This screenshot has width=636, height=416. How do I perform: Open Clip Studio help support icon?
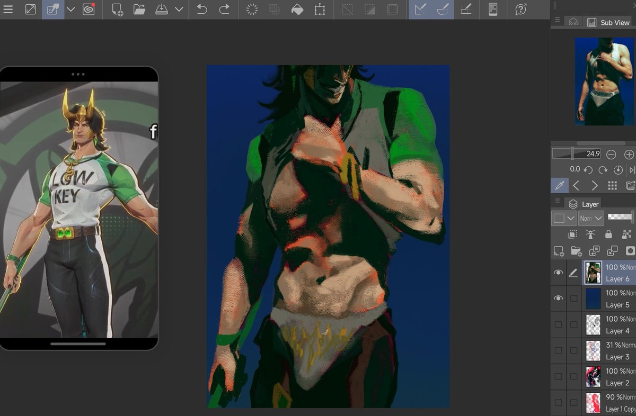coord(521,9)
